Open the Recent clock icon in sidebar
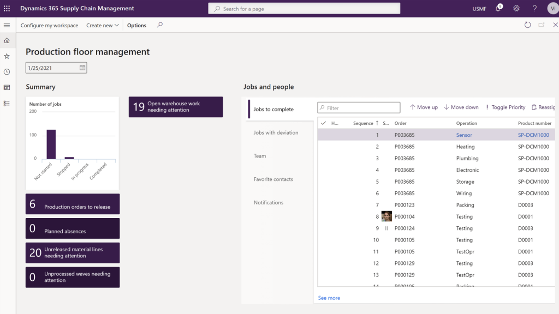This screenshot has width=559, height=314. (x=7, y=72)
